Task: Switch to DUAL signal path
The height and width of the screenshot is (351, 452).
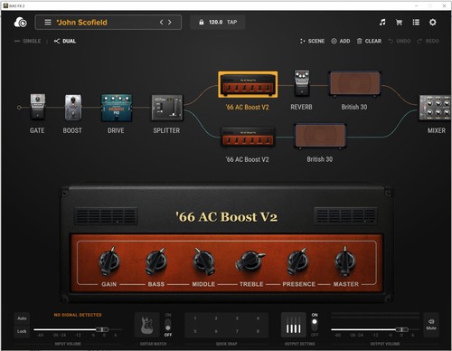Action: click(x=65, y=41)
